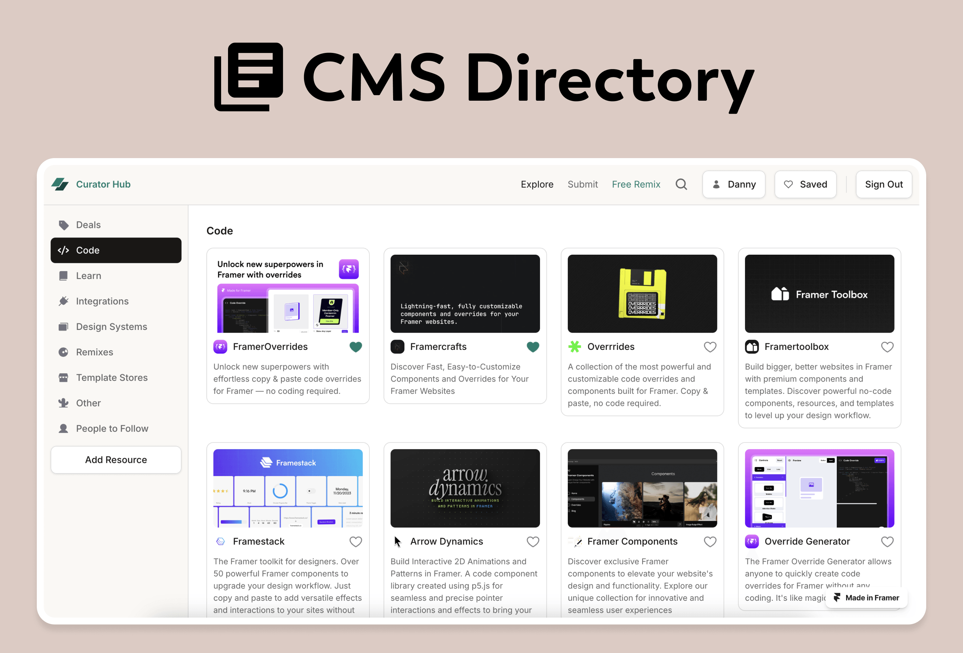The height and width of the screenshot is (653, 963).
Task: Toggle favorite heart on Framercrafts card
Action: pos(532,346)
